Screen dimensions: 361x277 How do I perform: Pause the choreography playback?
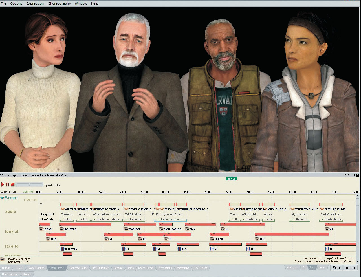[x=7, y=184]
